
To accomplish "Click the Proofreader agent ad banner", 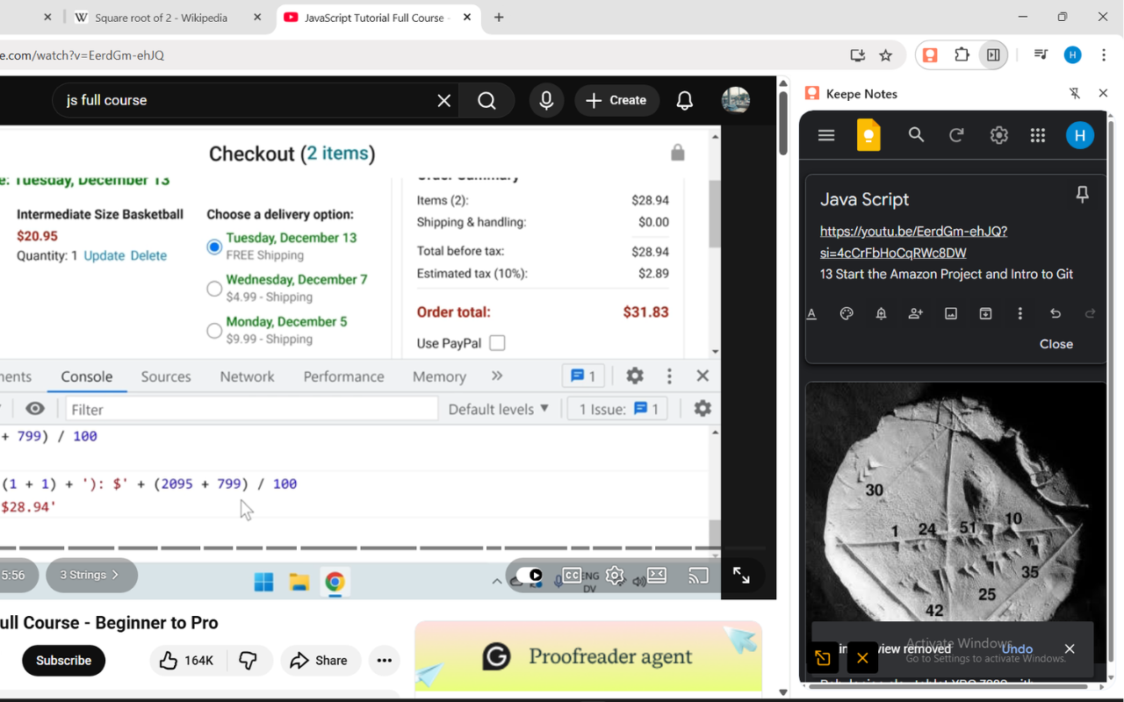I will [588, 656].
